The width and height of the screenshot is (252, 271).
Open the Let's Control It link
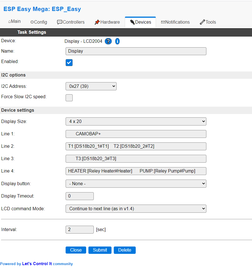[37, 264]
